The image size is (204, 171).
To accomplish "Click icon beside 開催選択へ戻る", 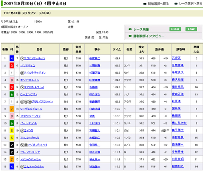I will coord(145,4).
